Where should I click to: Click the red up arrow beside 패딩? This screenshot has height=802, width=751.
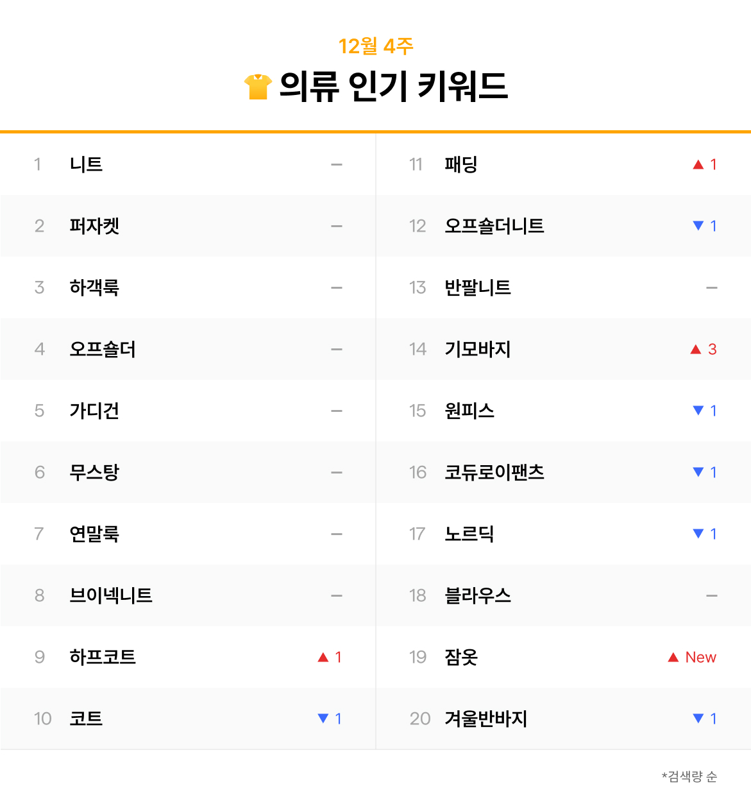(698, 165)
